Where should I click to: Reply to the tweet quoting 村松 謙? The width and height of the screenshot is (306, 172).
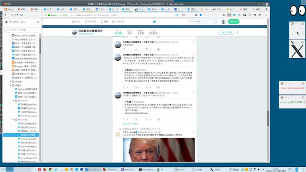(x=124, y=119)
